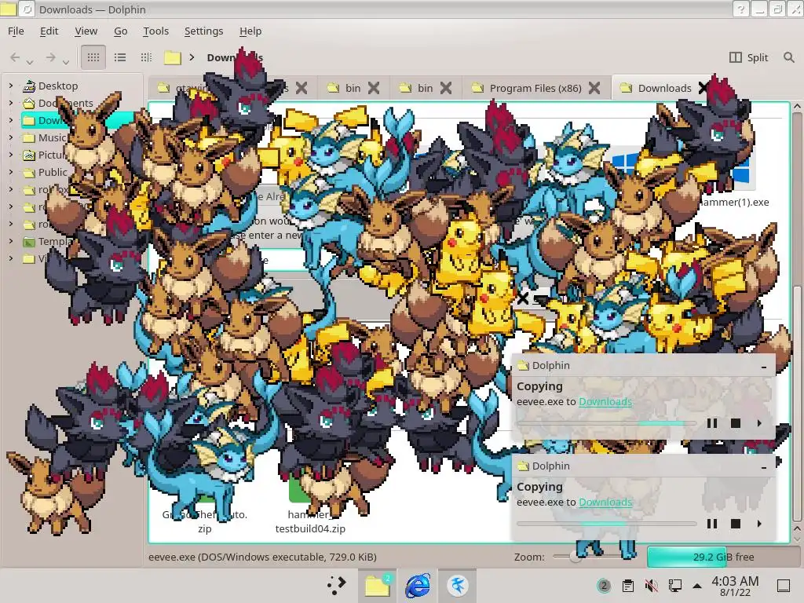The image size is (804, 603).
Task: Open forward history dropdown arrow
Action: click(66, 62)
